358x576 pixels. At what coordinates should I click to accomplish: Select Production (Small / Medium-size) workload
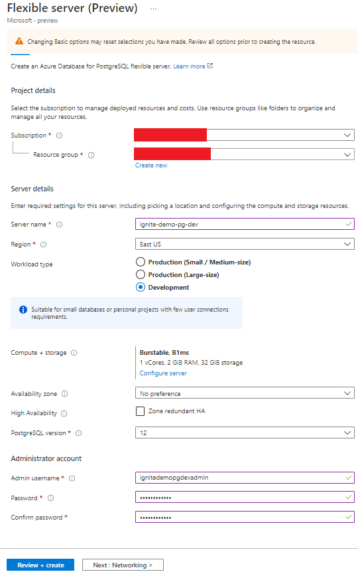coord(141,262)
